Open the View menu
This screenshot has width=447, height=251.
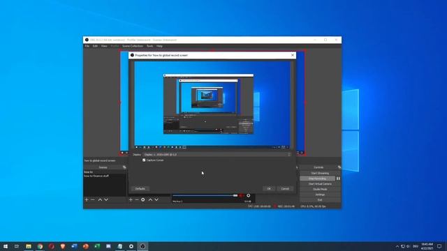(104, 46)
